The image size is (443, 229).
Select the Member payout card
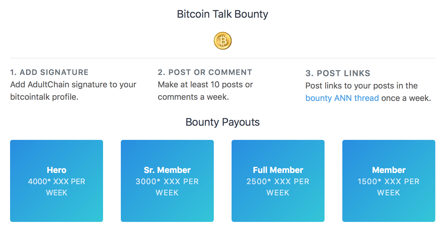[x=389, y=181]
